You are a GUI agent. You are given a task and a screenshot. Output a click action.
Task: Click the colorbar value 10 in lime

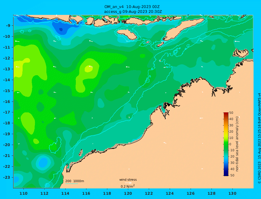point(231,138)
